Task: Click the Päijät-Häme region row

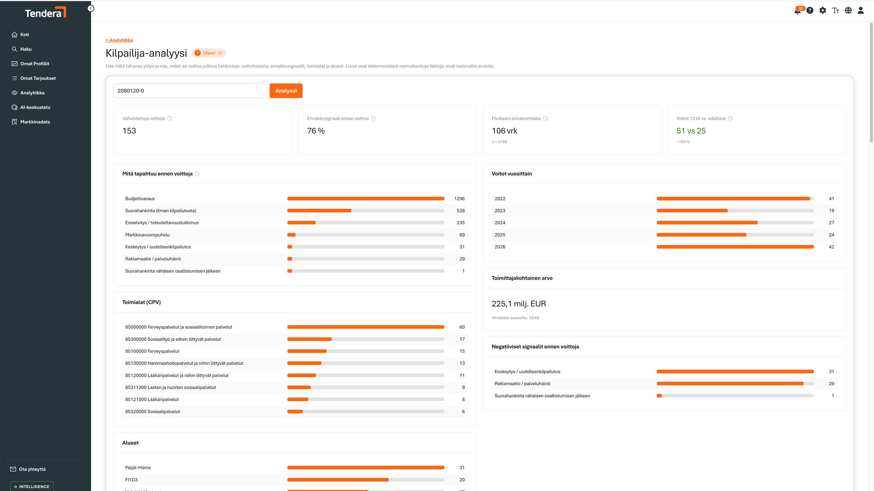Action: (295, 468)
